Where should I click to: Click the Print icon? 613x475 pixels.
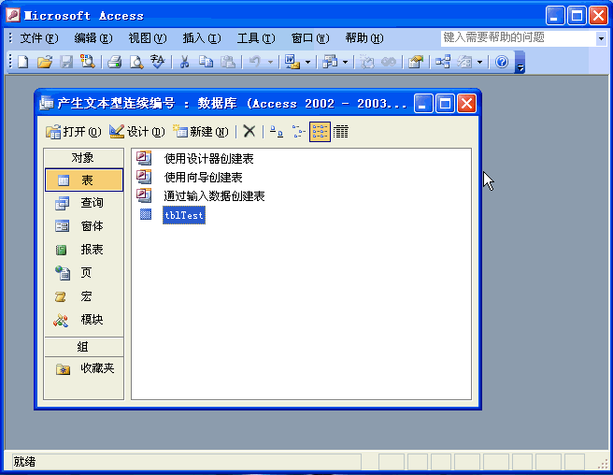(114, 62)
